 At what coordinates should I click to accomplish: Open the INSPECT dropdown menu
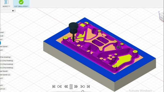pos(6,6)
